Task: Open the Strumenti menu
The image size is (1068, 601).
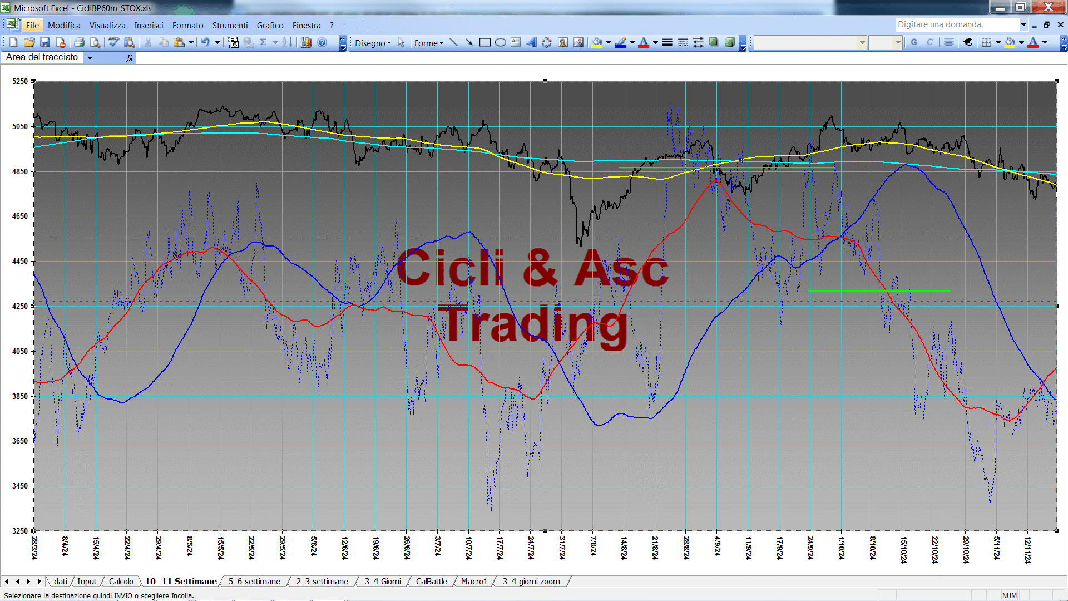Action: 230,25
